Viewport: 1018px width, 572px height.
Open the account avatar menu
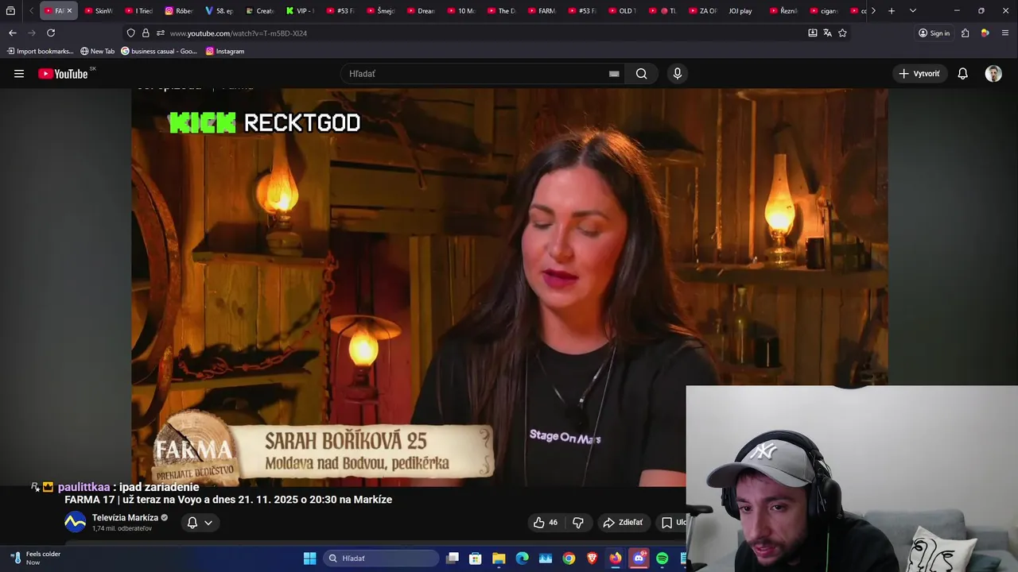993,74
